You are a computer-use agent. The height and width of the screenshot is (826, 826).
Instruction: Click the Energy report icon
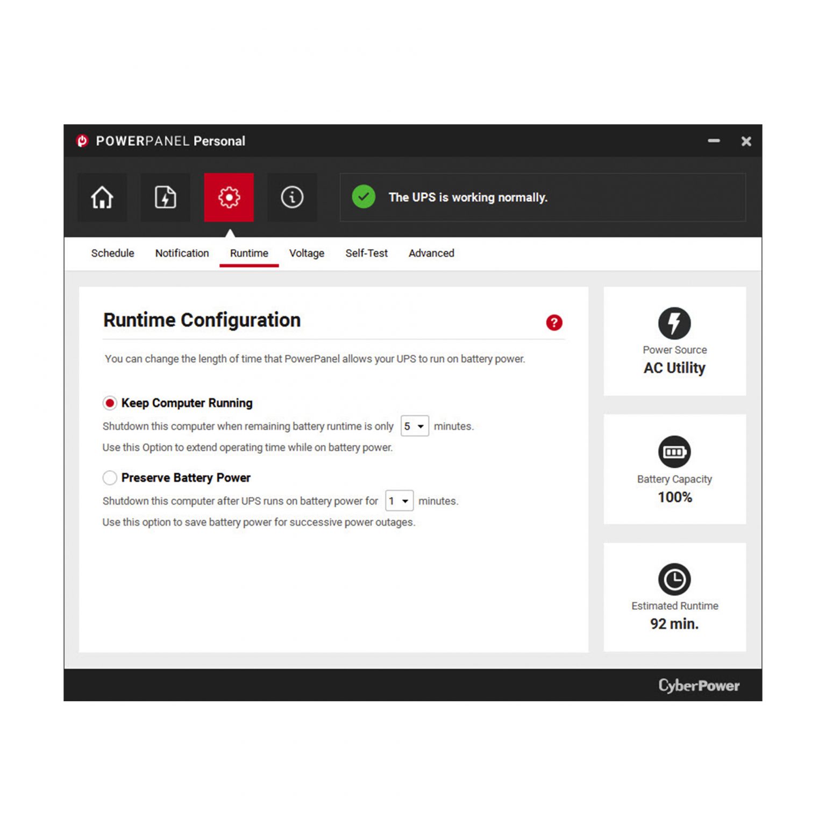(165, 197)
